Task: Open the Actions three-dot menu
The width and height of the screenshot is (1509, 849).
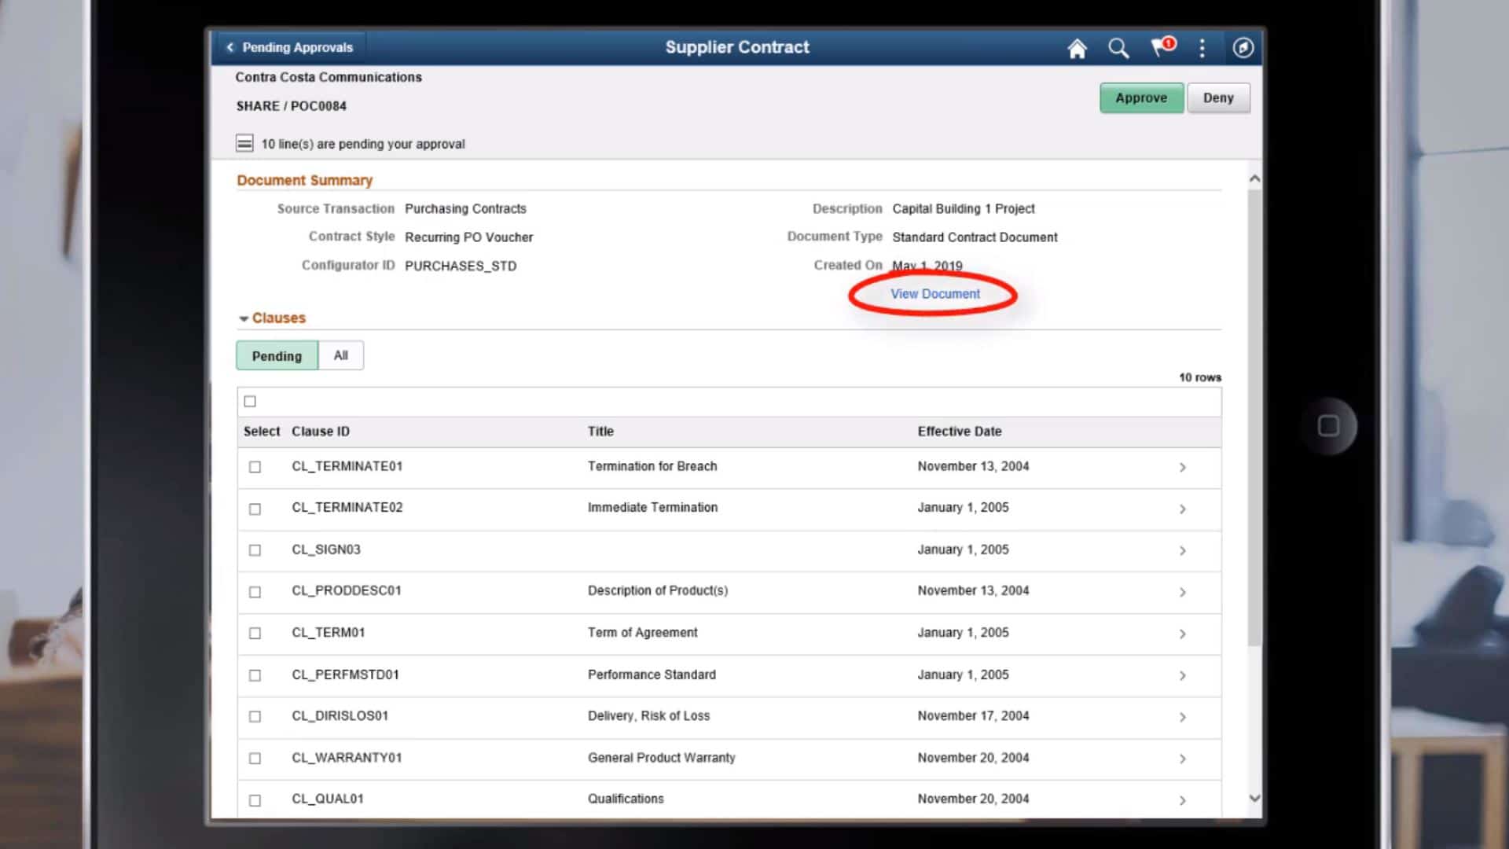Action: [1202, 48]
